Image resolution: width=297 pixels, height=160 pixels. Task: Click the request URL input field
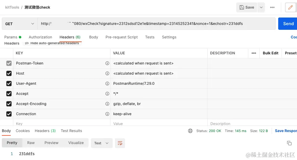(x=156, y=24)
